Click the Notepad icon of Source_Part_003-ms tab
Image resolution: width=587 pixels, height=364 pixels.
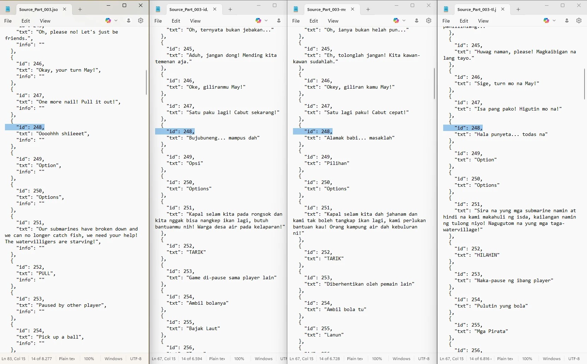tap(296, 10)
